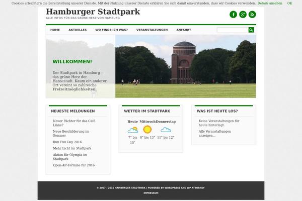Viewport: 302px width, 201px height.
Task: Open Mehr Licht im Stadtpark article
Action: tap(72, 148)
